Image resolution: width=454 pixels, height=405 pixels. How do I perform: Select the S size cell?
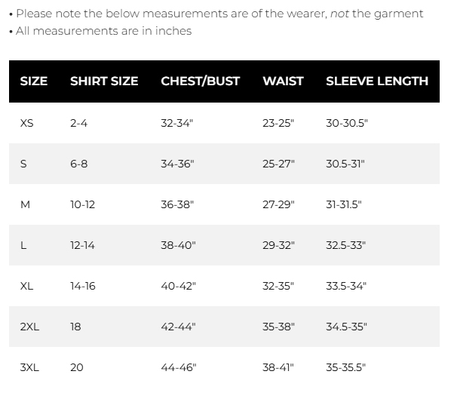pos(23,164)
